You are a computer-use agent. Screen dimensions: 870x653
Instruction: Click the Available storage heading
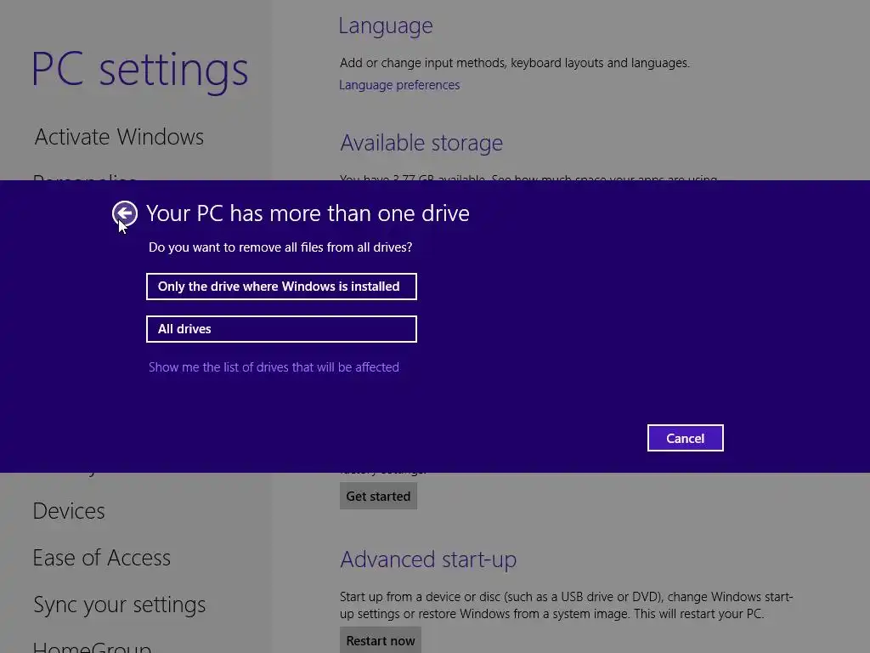point(421,143)
